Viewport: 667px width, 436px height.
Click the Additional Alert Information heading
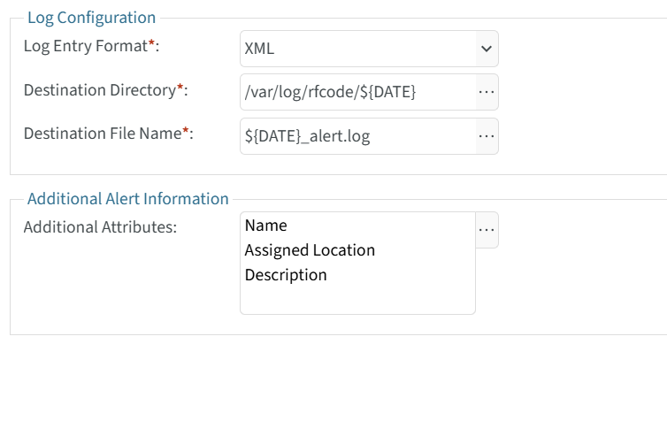coord(127,199)
